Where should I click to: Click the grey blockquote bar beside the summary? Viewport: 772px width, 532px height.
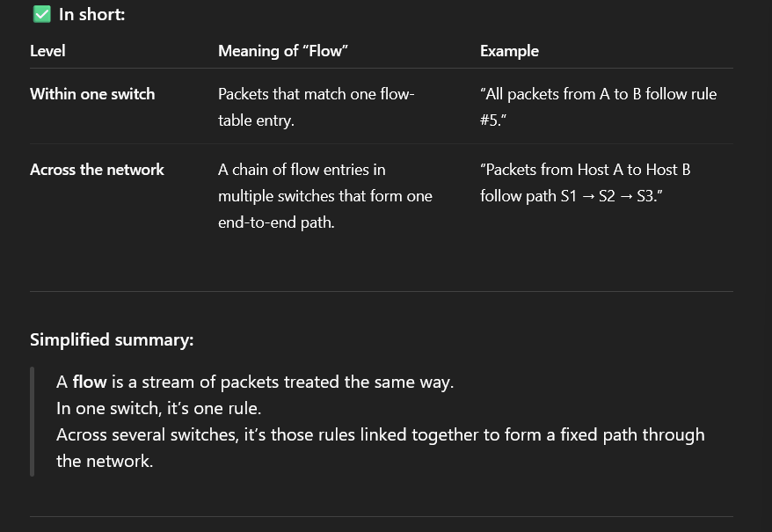[33, 422]
